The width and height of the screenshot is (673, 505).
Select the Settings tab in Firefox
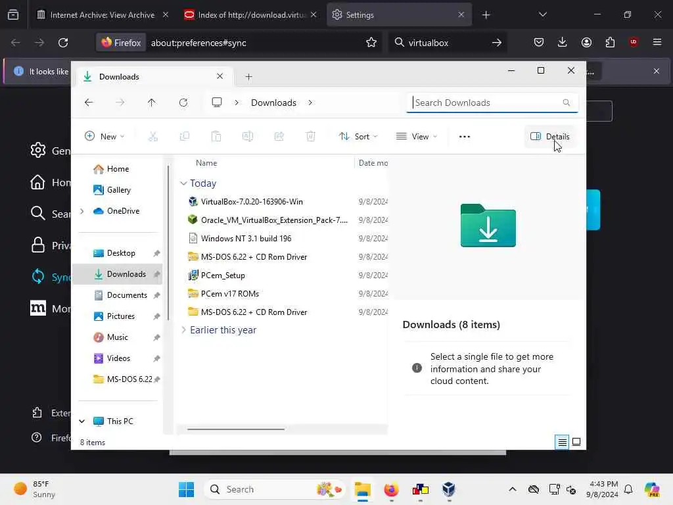399,14
